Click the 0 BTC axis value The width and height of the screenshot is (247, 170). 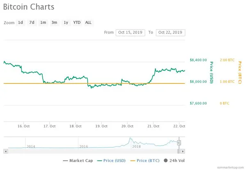pos(224,103)
